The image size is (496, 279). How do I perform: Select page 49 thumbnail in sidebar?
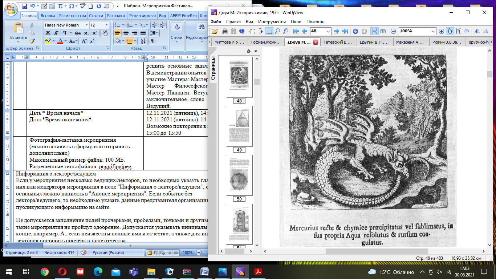click(x=239, y=126)
